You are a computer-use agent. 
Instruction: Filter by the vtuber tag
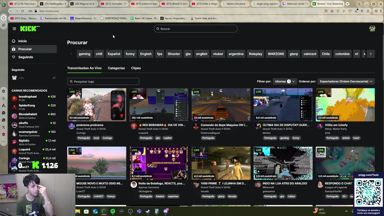click(218, 54)
